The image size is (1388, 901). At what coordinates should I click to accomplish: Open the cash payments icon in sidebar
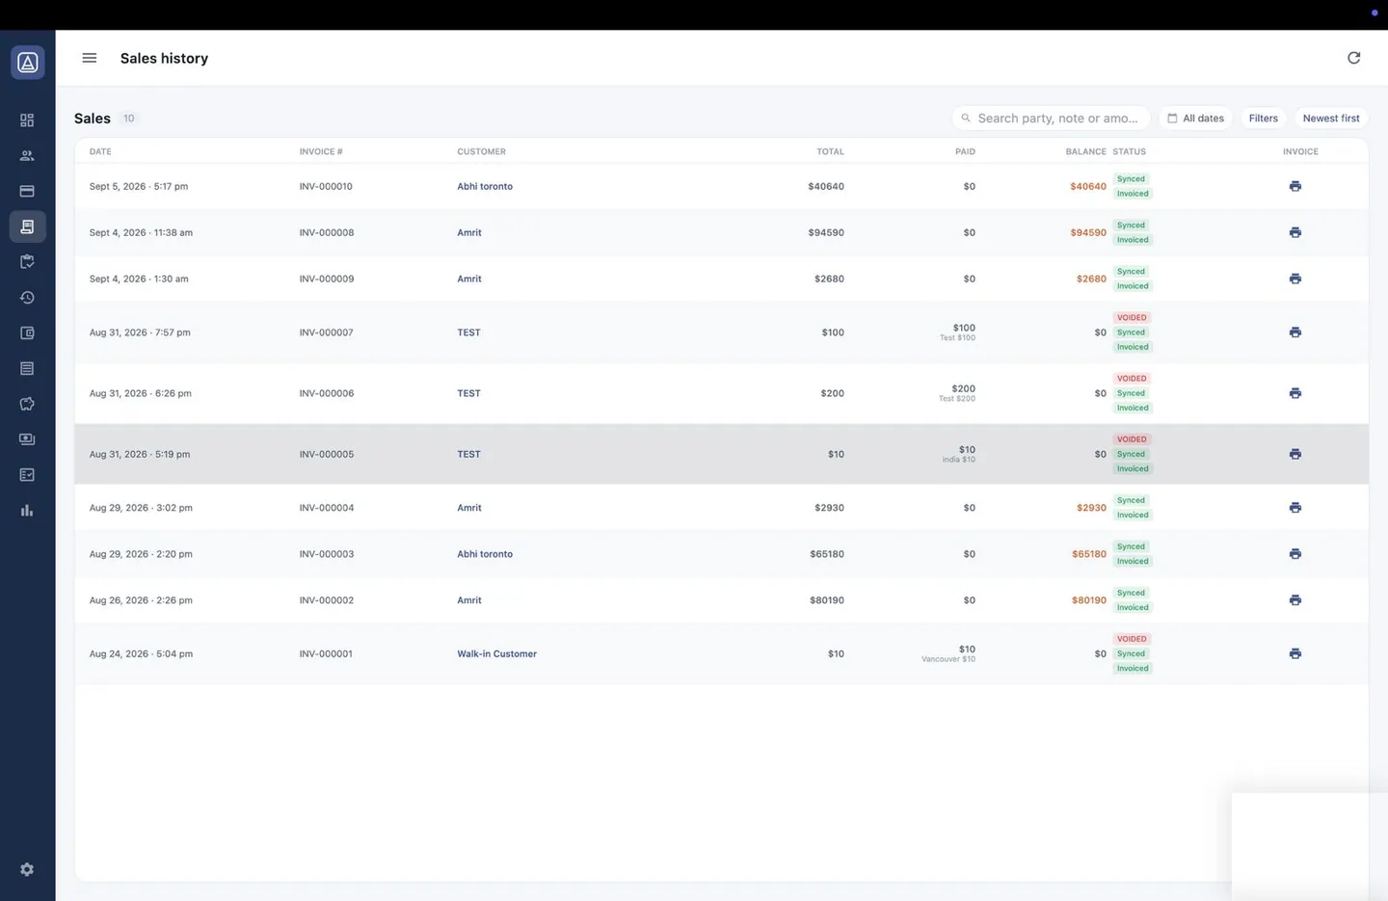pyautogui.click(x=27, y=439)
